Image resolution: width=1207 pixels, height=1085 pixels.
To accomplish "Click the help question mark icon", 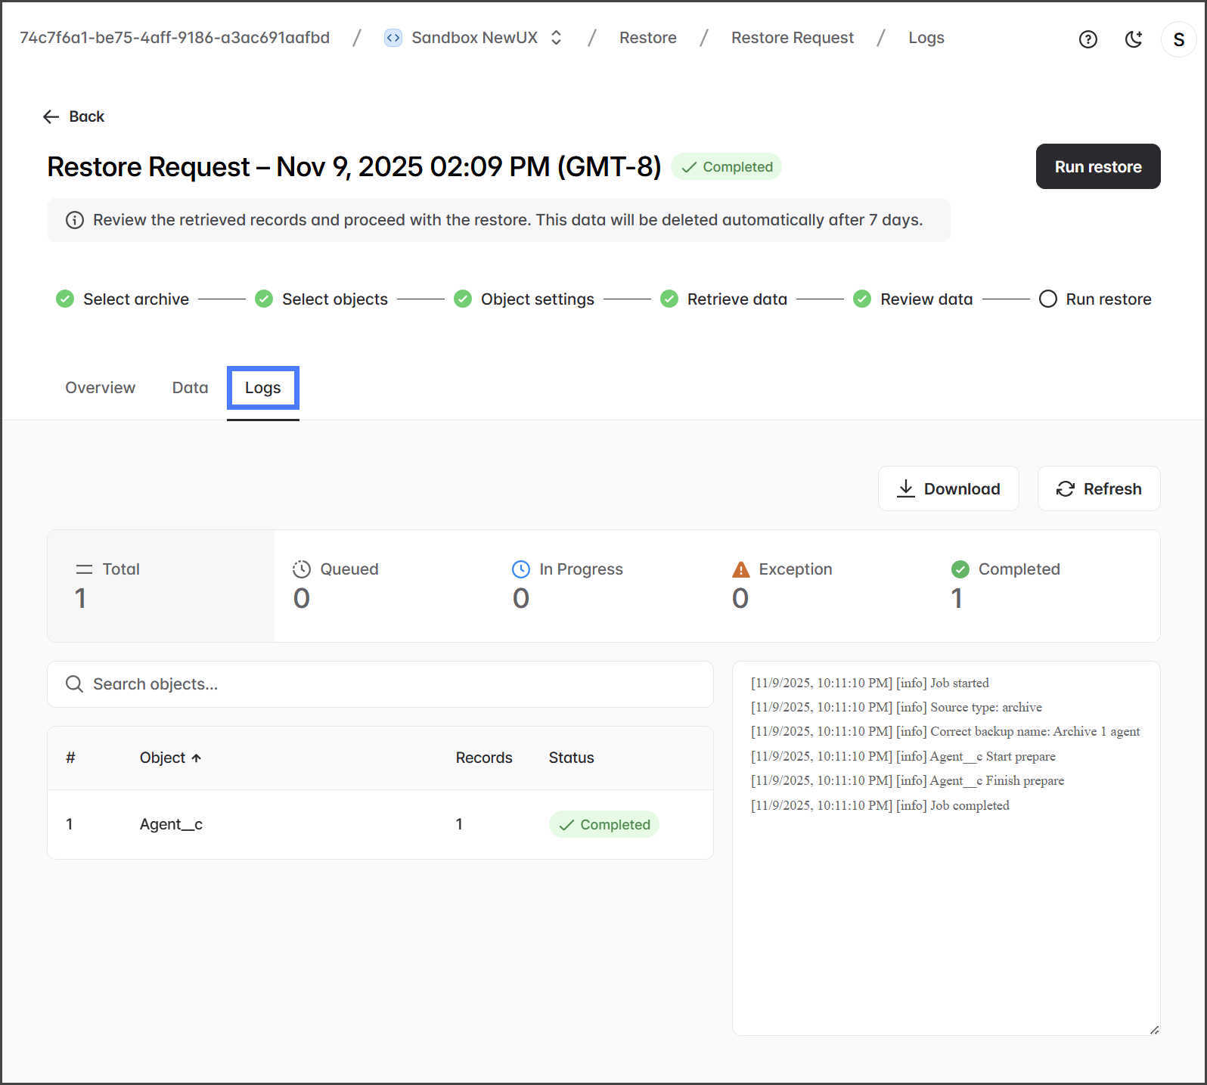I will click(1088, 39).
